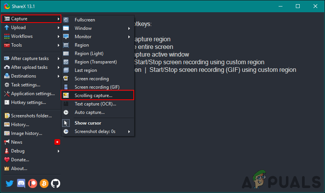Open Hotkey settings

tap(28, 102)
